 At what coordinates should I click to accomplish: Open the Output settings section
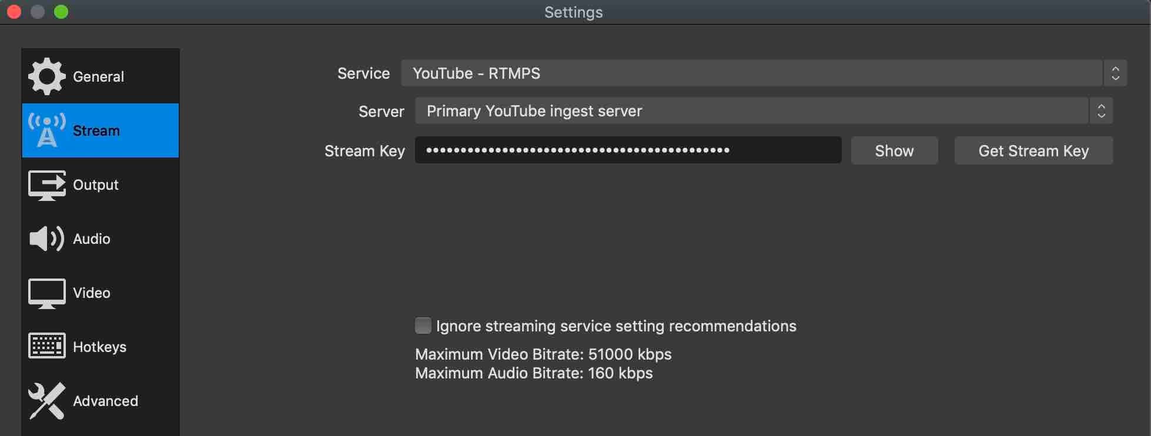95,185
